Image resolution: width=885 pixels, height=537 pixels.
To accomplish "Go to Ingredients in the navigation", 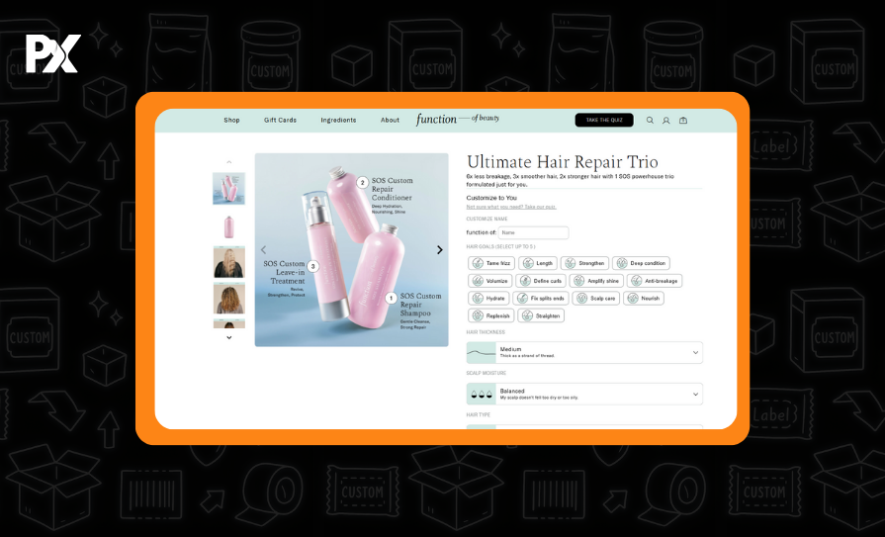I will coord(338,121).
